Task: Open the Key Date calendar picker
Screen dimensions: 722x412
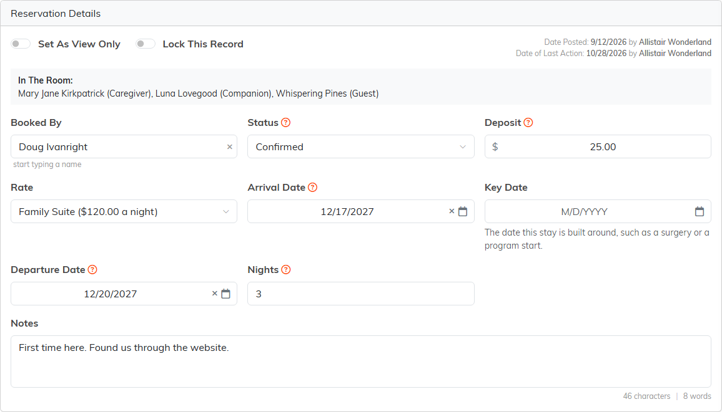Action: [700, 211]
